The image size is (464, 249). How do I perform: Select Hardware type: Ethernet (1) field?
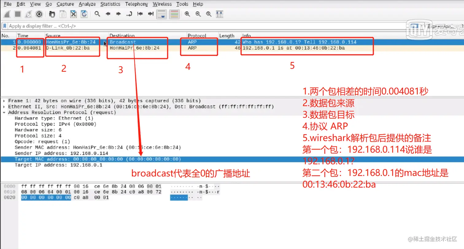click(x=54, y=118)
